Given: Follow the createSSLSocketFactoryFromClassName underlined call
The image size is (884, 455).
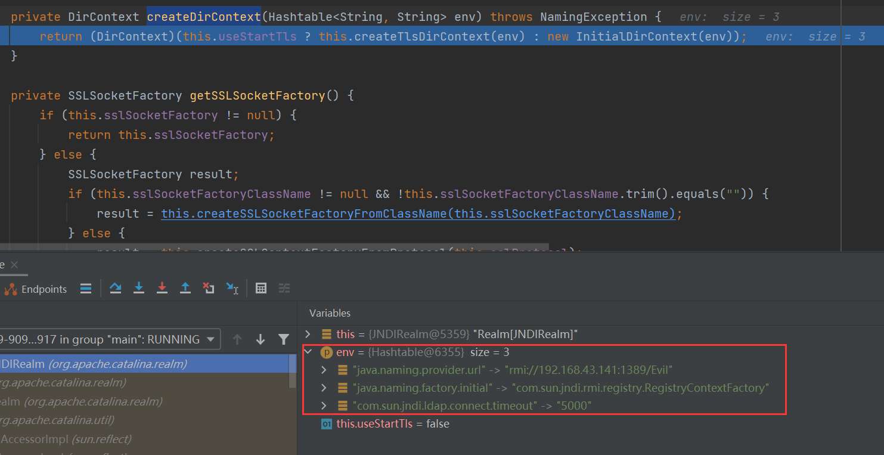Looking at the screenshot, I should coord(418,213).
